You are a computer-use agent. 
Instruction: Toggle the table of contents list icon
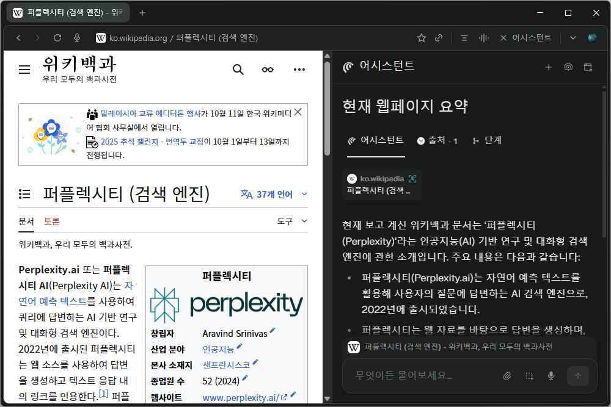24,194
